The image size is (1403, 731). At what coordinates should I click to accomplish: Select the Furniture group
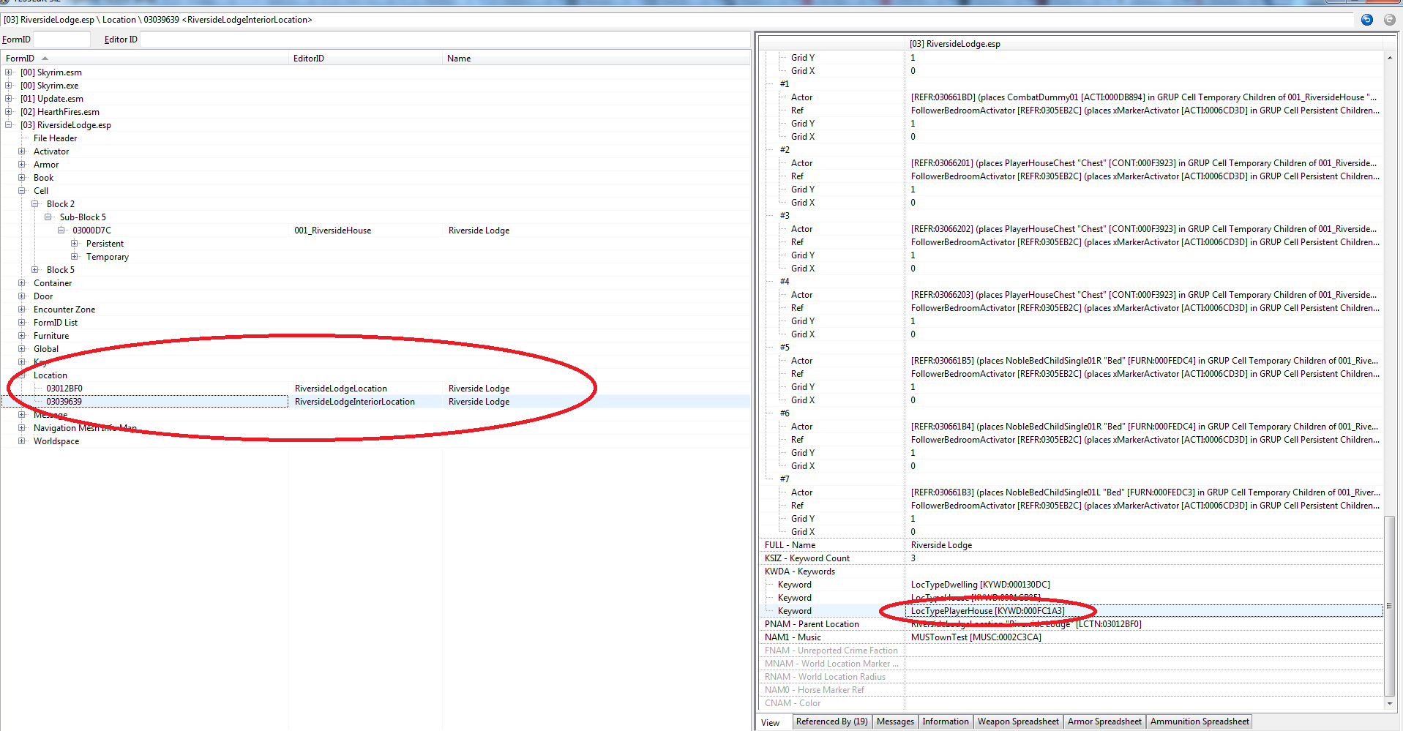pos(51,336)
